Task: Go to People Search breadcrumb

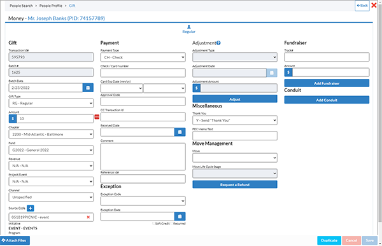Action: coord(21,6)
